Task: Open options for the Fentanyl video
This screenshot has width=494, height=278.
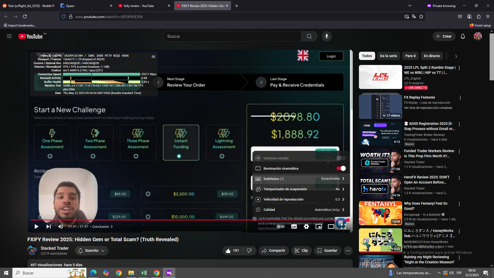Action: [459, 204]
